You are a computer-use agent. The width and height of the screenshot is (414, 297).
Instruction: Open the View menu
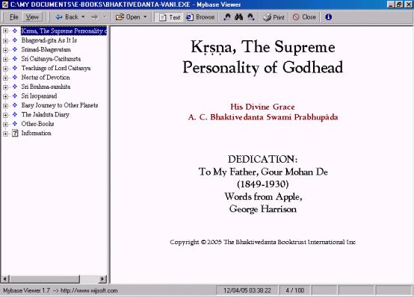32,17
